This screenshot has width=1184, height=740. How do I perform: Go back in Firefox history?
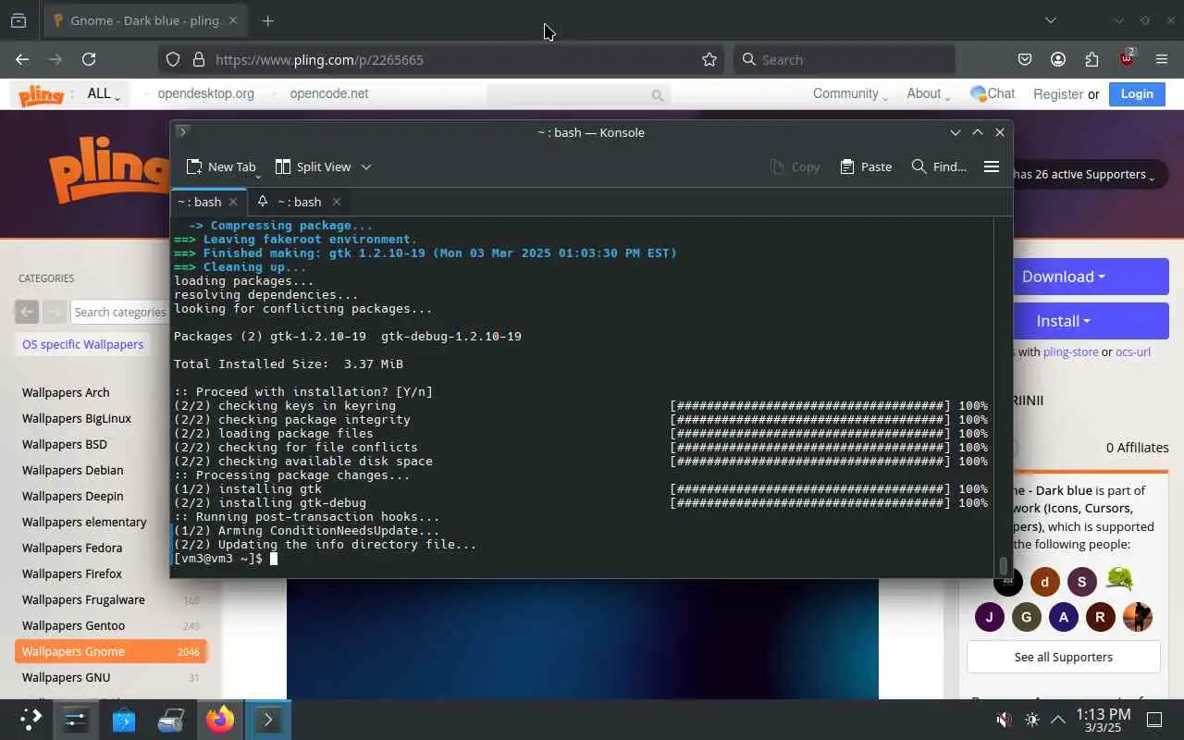pyautogui.click(x=22, y=59)
